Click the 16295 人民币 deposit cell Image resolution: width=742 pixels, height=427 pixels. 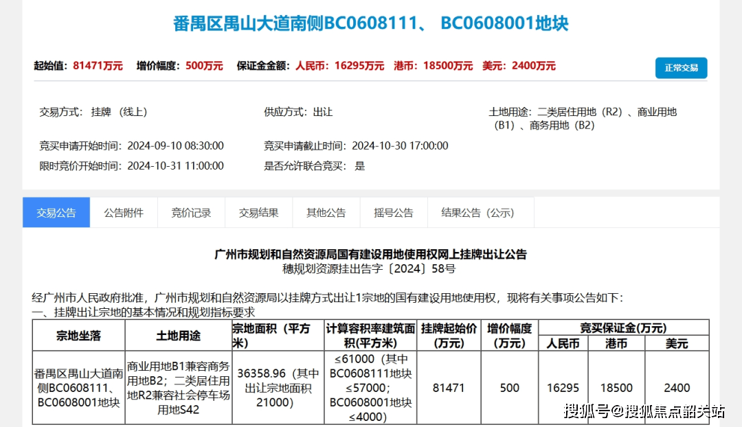pyautogui.click(x=563, y=388)
